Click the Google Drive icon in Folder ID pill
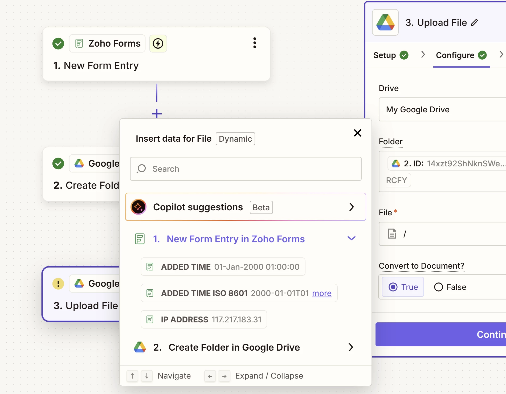The image size is (506, 394). tap(396, 163)
